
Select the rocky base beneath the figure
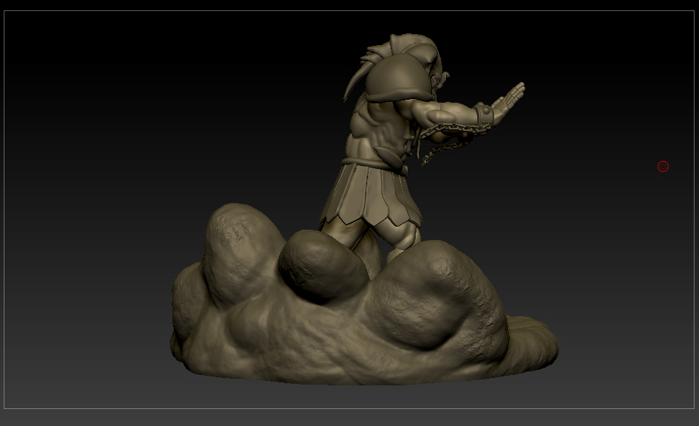pyautogui.click(x=364, y=295)
